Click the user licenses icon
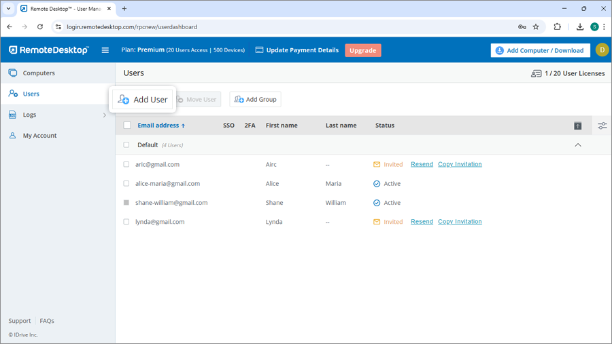 [536, 73]
